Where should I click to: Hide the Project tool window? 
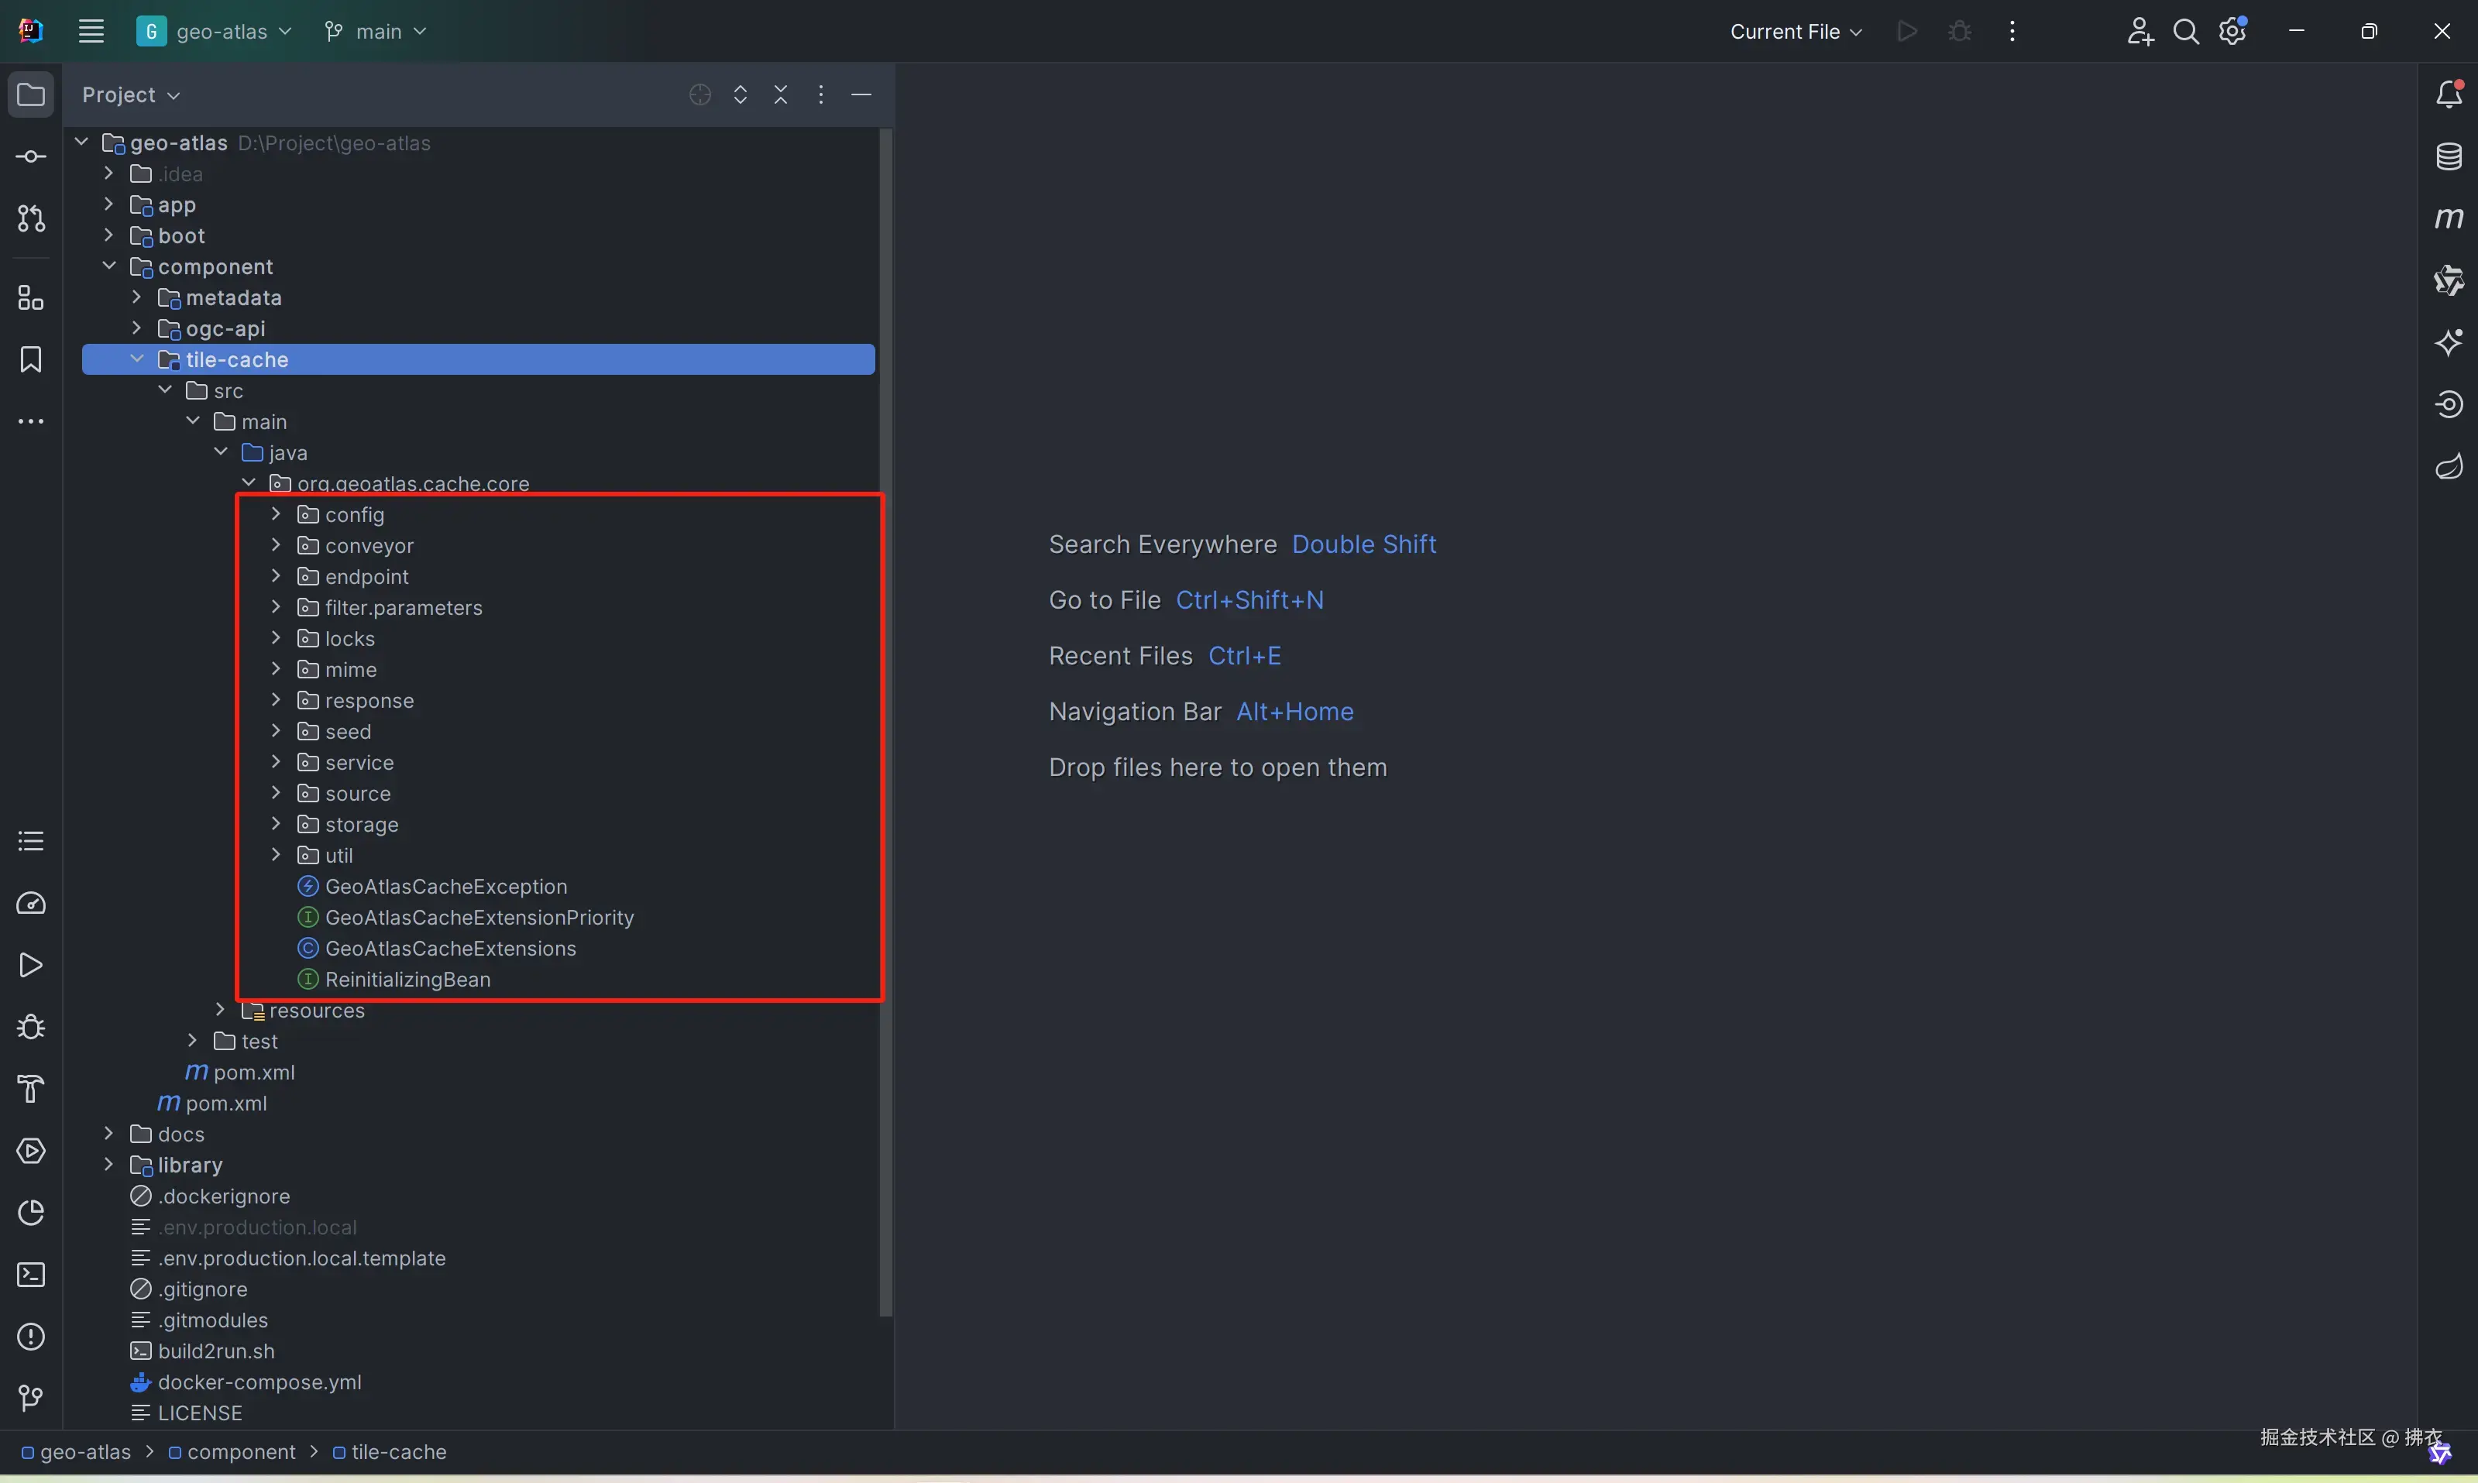pyautogui.click(x=861, y=95)
